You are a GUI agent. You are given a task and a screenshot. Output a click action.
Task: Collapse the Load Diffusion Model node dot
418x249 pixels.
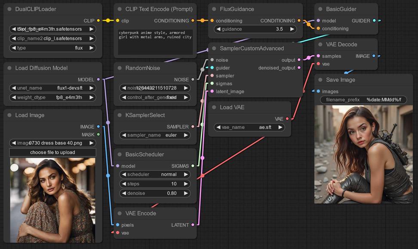coord(9,68)
